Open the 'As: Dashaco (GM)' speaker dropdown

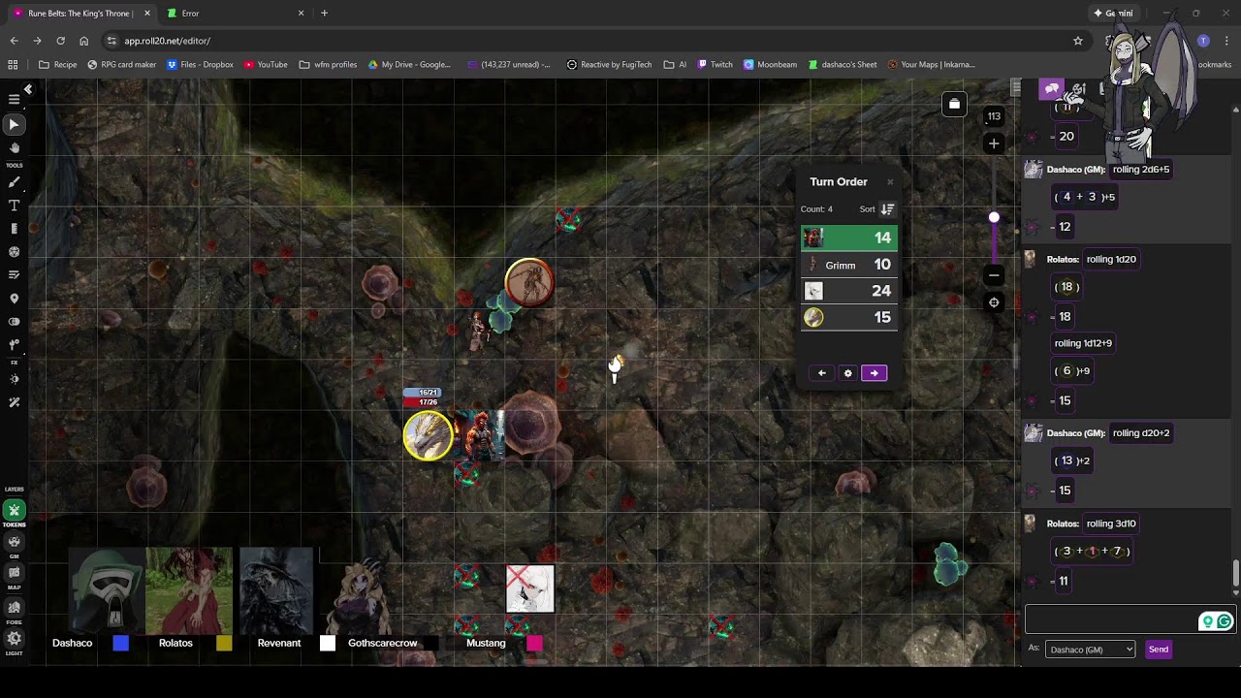tap(1090, 650)
